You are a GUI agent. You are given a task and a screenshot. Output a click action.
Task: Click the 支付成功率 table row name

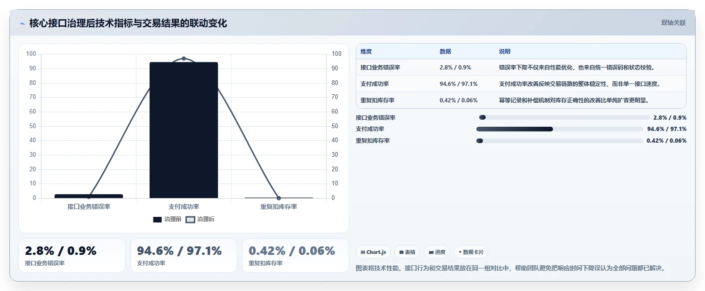[x=375, y=84]
